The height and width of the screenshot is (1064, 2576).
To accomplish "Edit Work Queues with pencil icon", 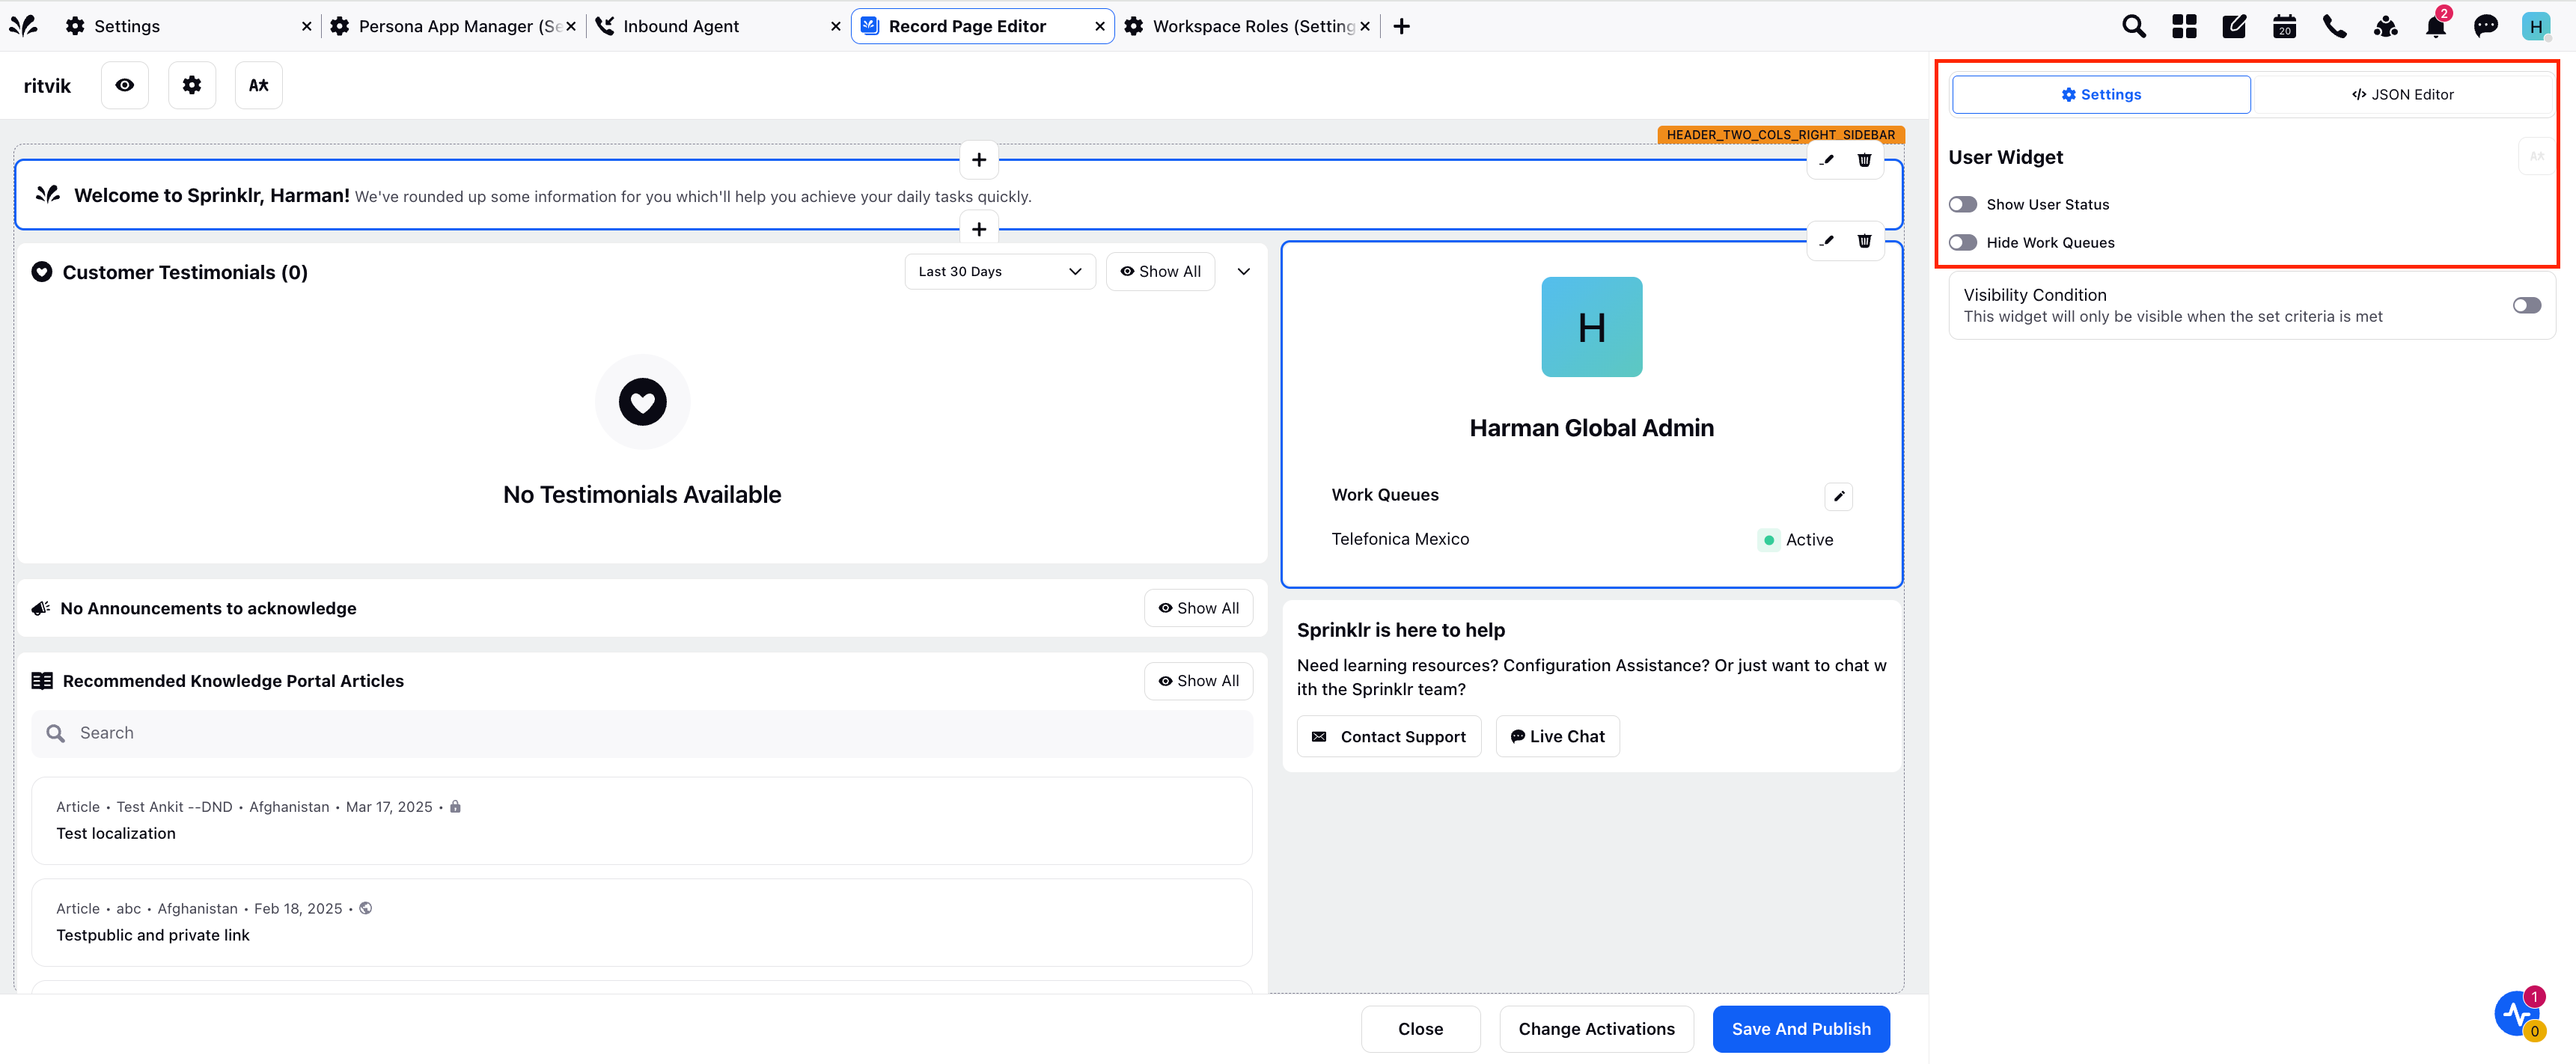I will [x=1838, y=496].
